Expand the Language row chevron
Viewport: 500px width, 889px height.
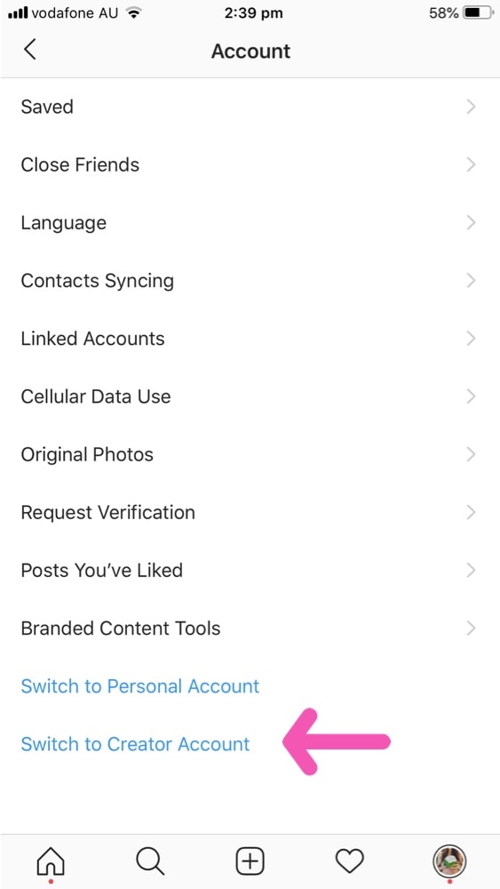coord(471,223)
